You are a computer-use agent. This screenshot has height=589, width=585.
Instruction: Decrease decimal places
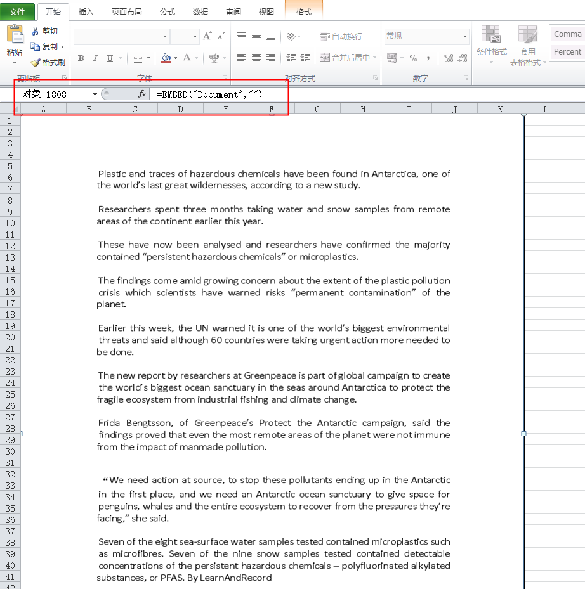463,58
